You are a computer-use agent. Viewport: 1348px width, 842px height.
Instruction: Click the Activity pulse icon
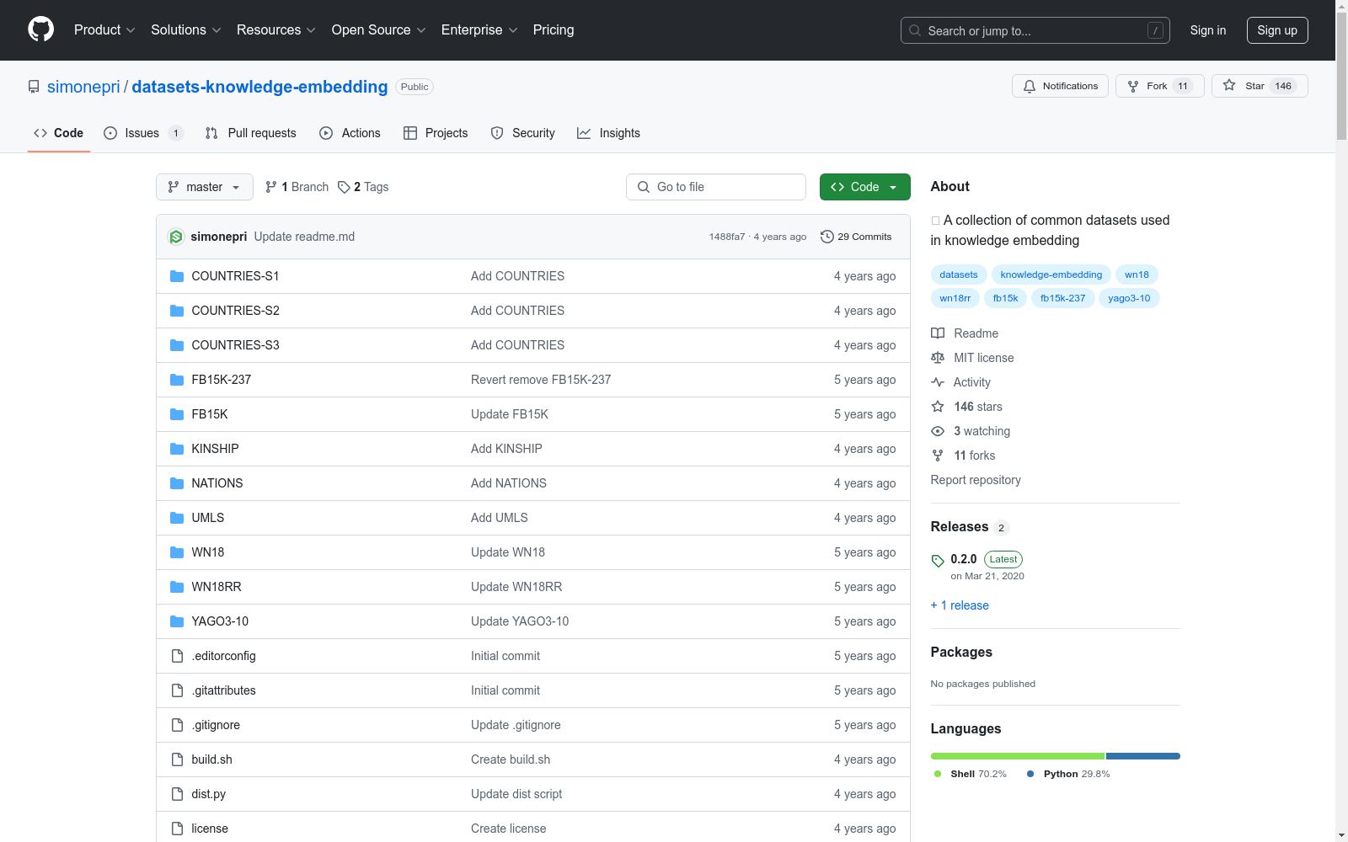point(938,382)
